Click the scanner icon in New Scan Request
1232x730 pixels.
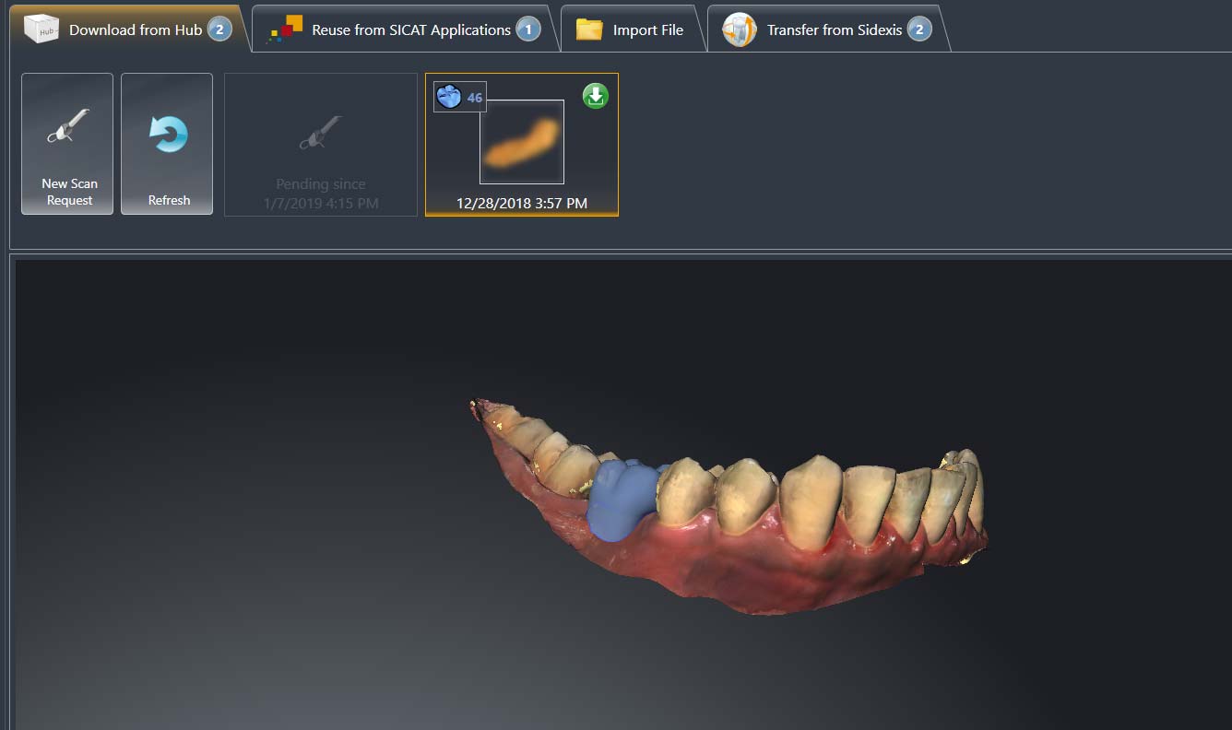[69, 125]
